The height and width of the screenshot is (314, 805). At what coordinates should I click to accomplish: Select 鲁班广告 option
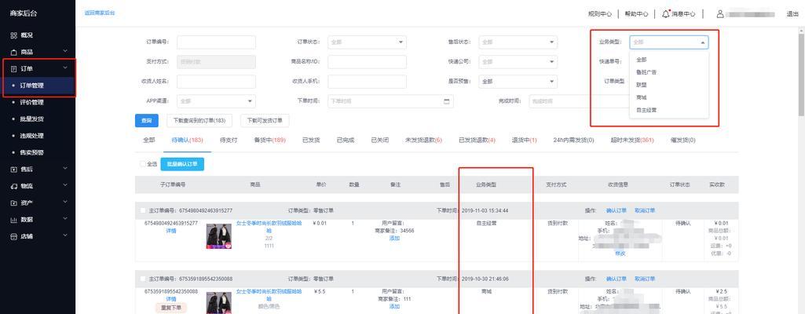click(669, 72)
